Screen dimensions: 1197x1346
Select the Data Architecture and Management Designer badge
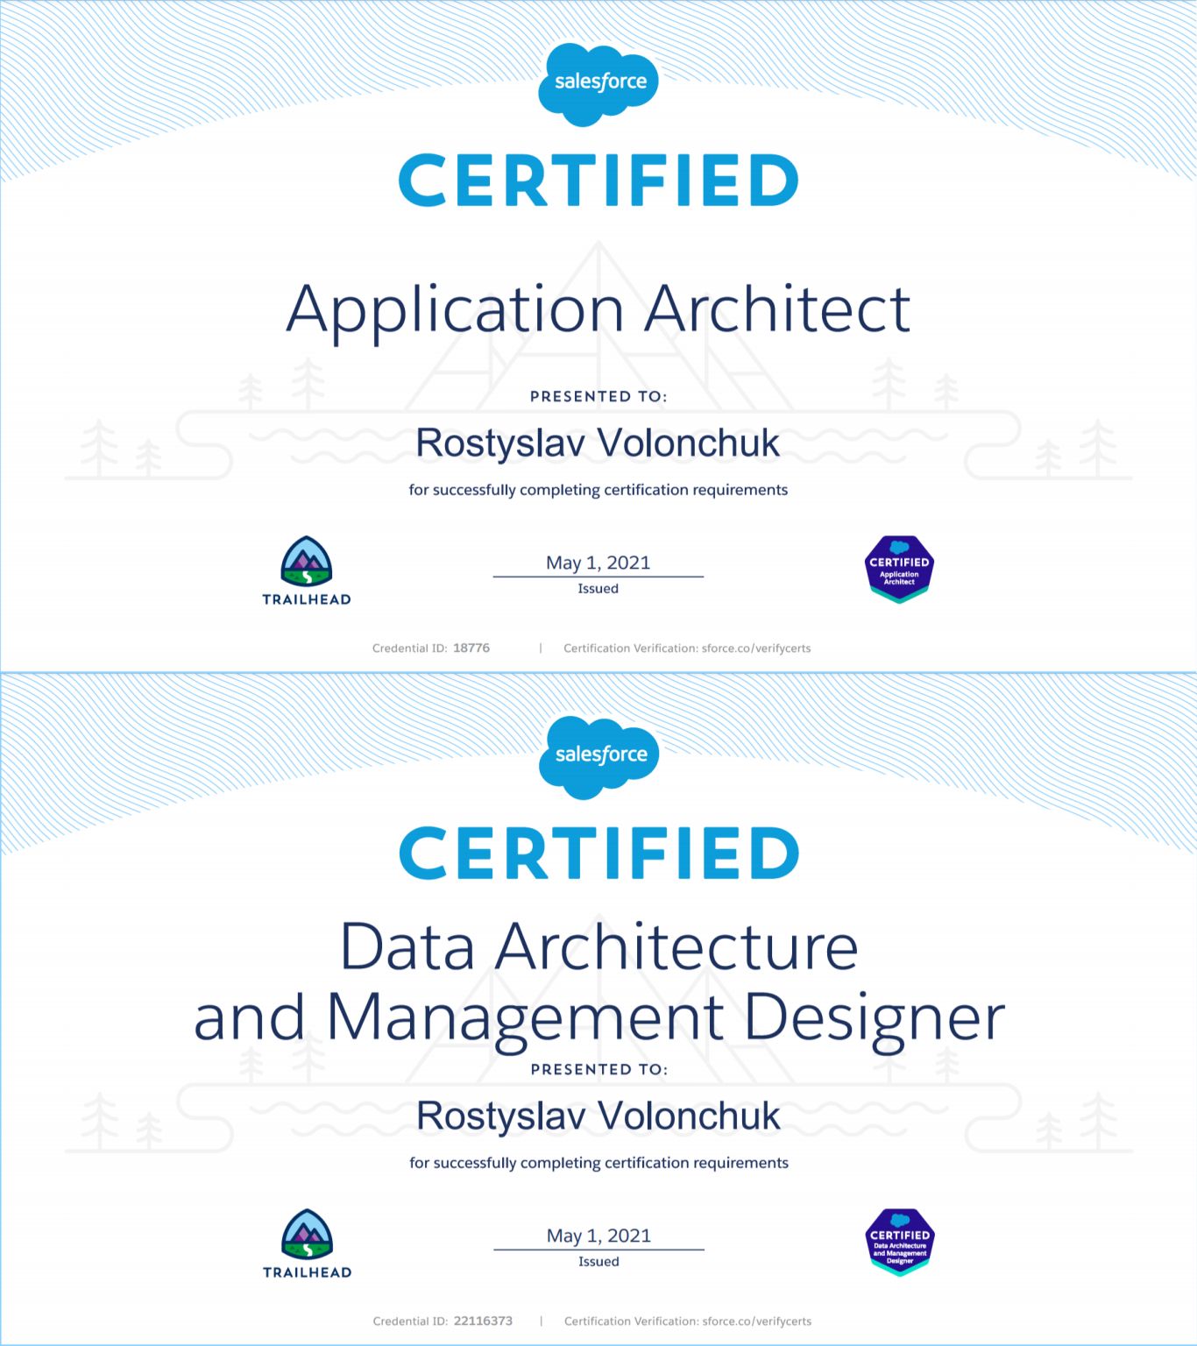pyautogui.click(x=900, y=1243)
